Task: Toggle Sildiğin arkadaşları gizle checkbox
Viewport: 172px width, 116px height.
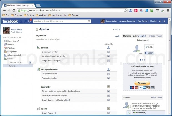Action: coord(108,61)
